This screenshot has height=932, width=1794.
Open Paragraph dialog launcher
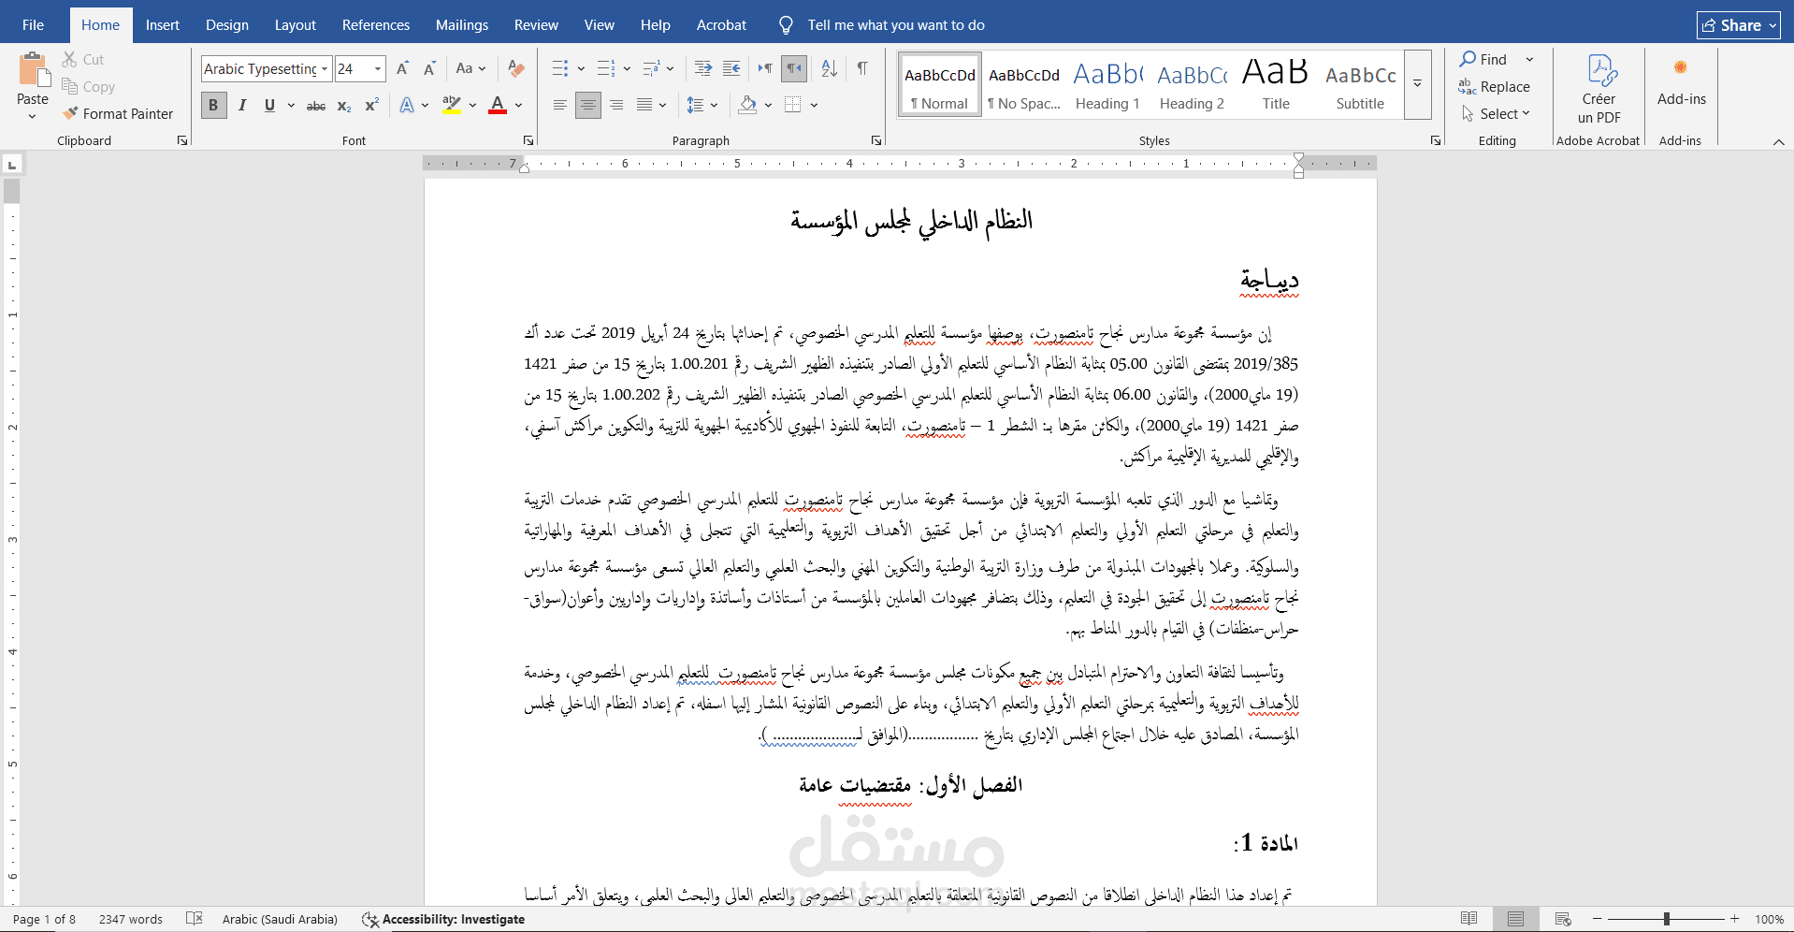tap(876, 140)
